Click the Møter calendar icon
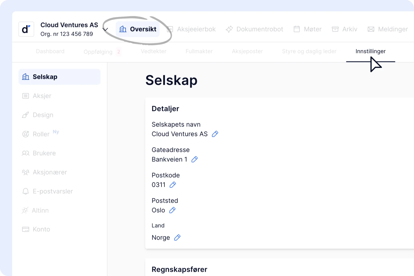Viewport: 414px width, 276px height. [x=297, y=29]
